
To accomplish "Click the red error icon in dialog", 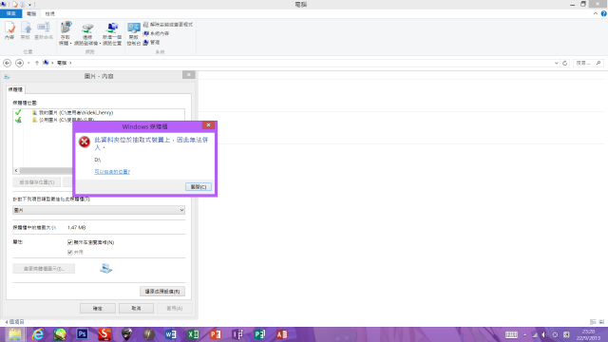I will pos(85,142).
